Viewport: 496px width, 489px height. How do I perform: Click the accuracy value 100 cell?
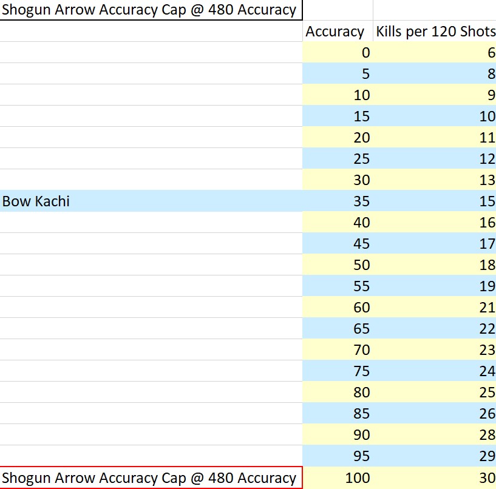click(338, 477)
